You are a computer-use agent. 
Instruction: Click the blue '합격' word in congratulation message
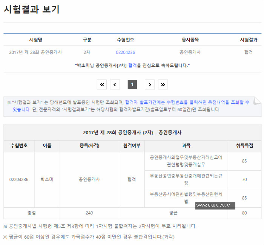coord(132,65)
